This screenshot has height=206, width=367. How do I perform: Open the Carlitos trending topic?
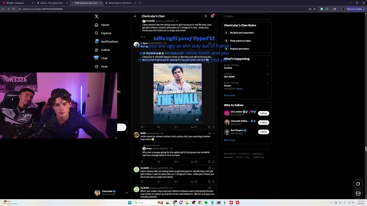[x=228, y=68]
